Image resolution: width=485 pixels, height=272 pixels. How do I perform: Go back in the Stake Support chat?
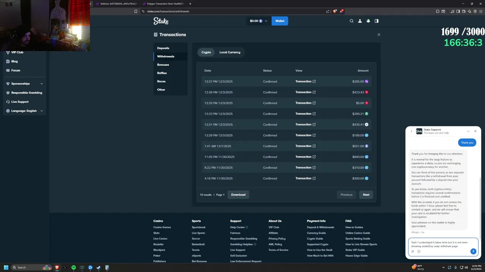[411, 131]
